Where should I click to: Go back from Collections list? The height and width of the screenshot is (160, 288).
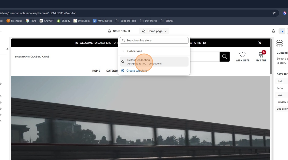[123, 51]
